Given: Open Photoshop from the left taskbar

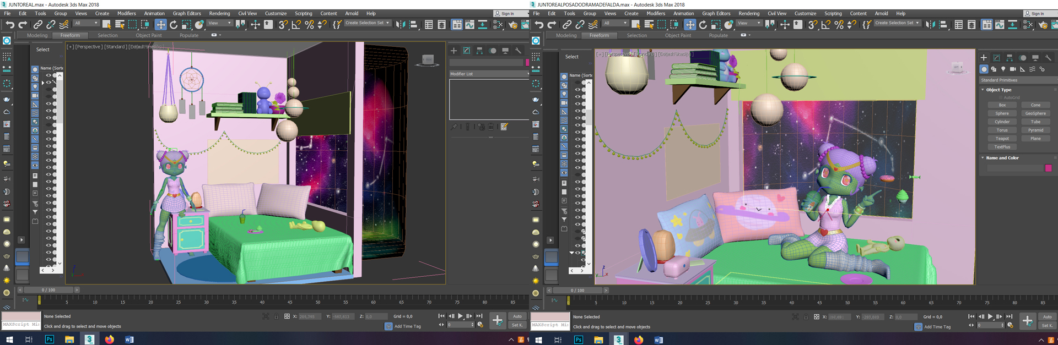Looking at the screenshot, I should click(x=50, y=339).
